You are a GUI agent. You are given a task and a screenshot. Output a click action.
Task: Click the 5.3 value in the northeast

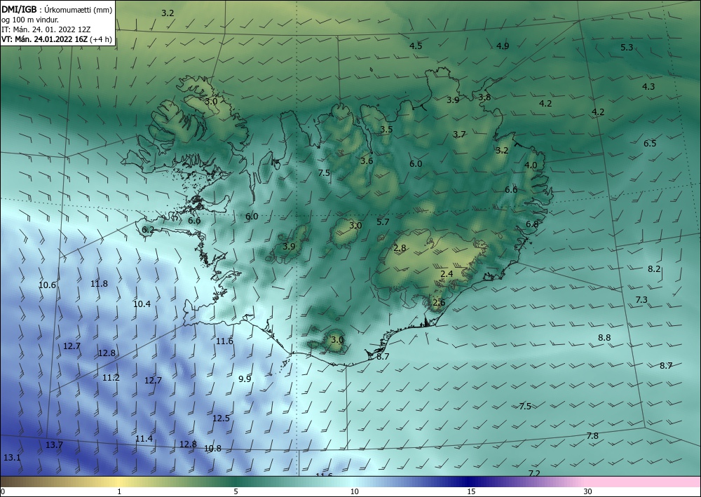click(627, 48)
